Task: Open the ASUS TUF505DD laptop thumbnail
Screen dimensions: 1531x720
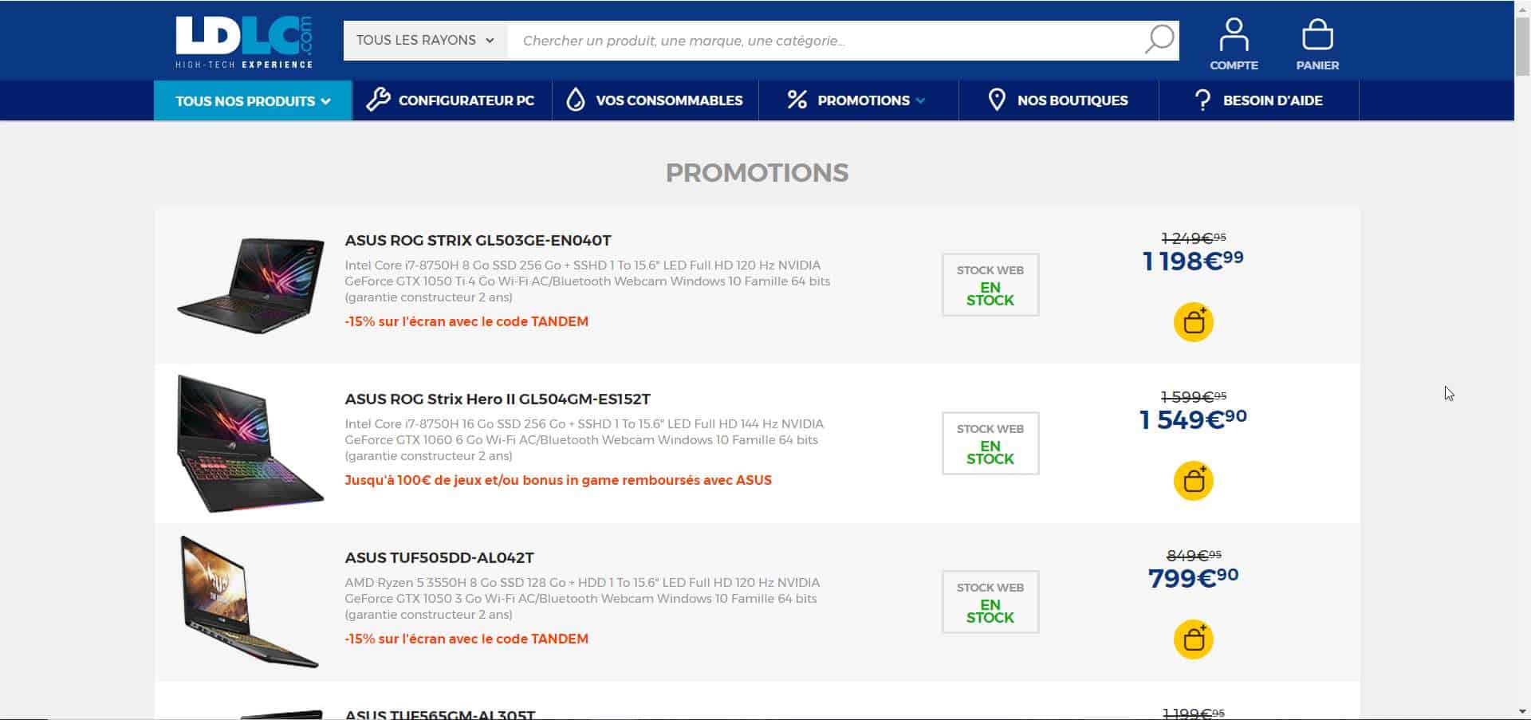Action: 250,601
